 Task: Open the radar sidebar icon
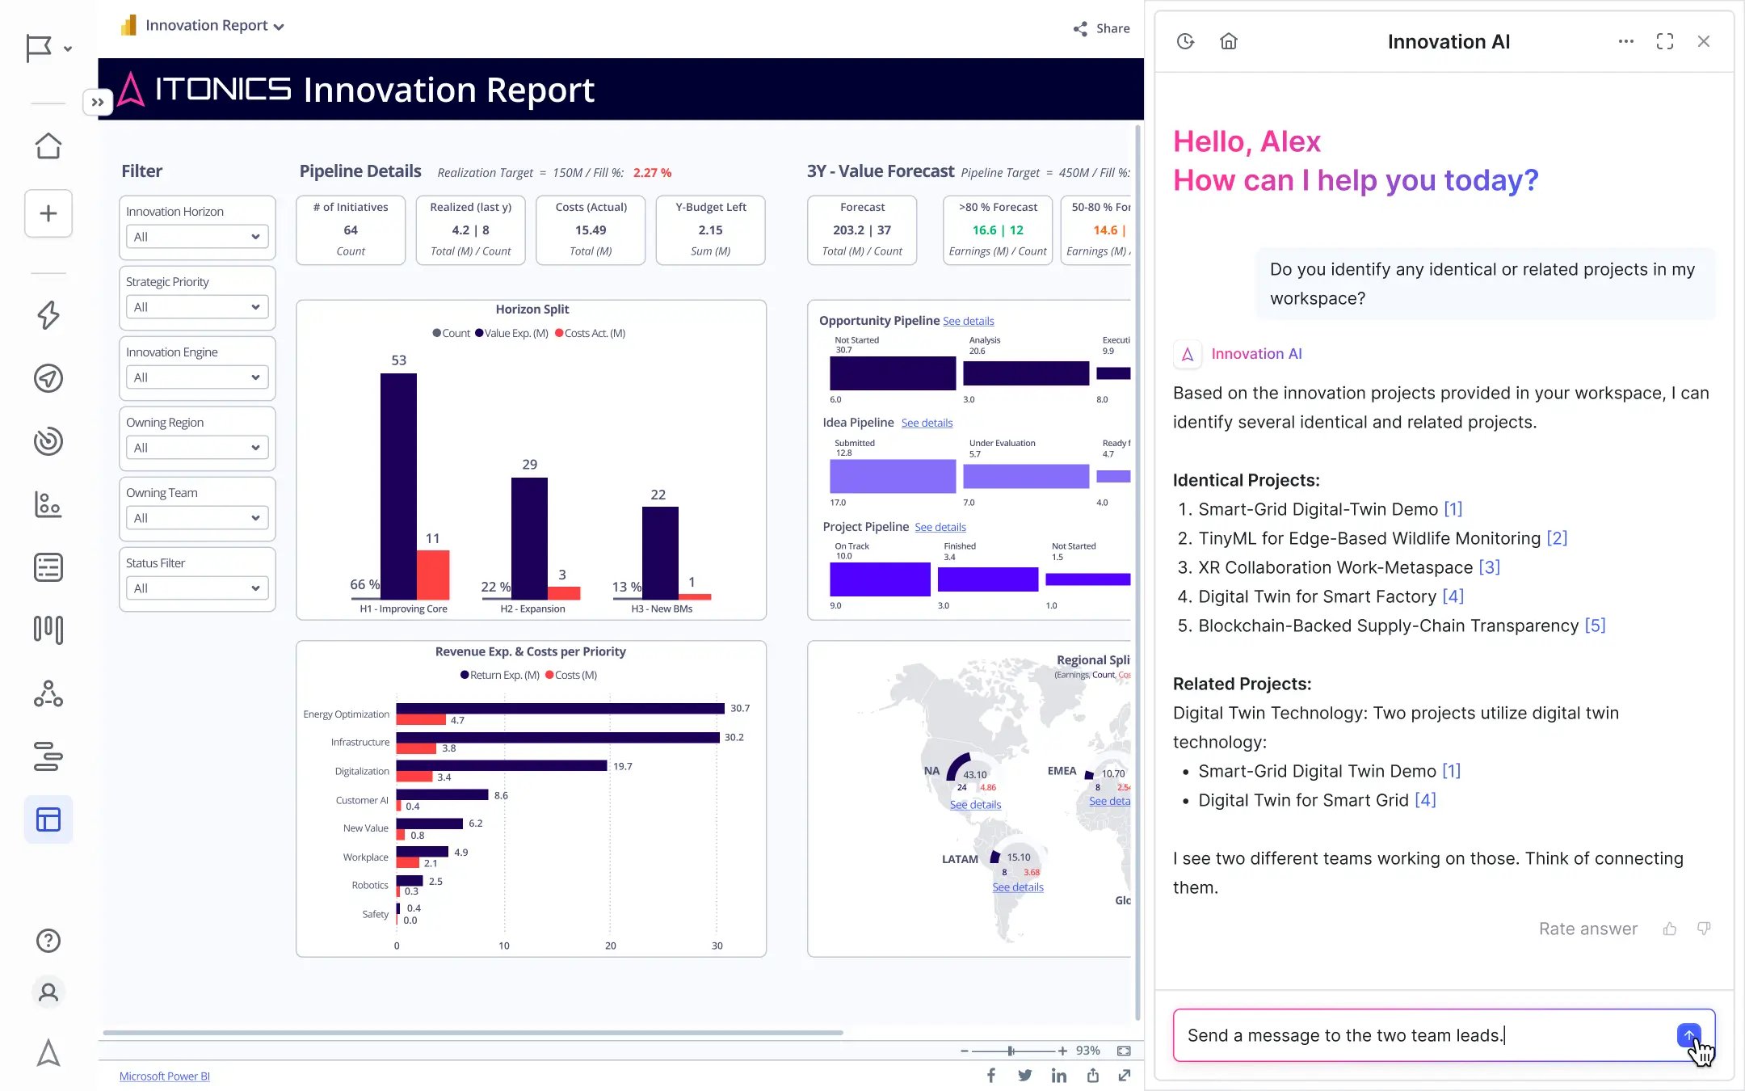pos(48,441)
